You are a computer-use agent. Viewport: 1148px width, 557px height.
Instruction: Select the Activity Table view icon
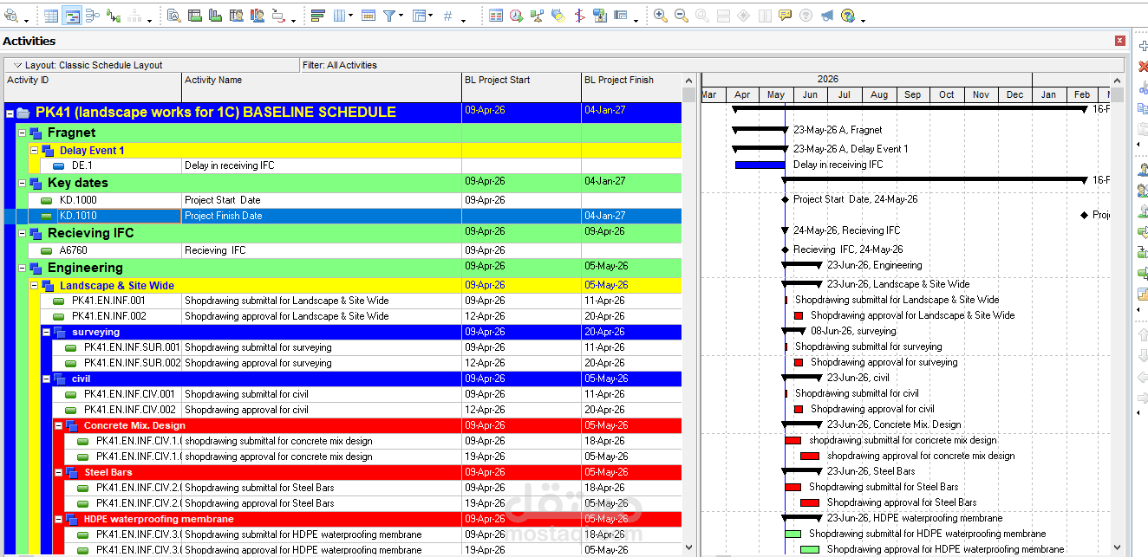pos(52,16)
